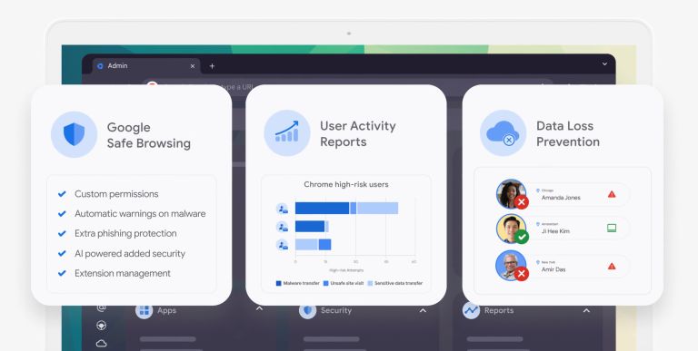Click the Apps grid icon
The image size is (698, 351).
[144, 310]
